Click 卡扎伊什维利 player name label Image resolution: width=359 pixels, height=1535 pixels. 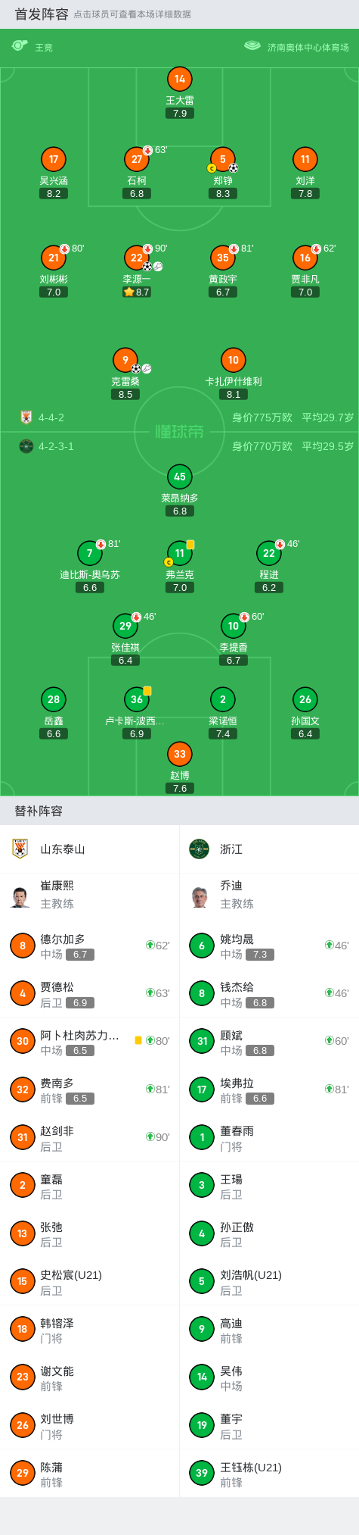[x=234, y=381]
